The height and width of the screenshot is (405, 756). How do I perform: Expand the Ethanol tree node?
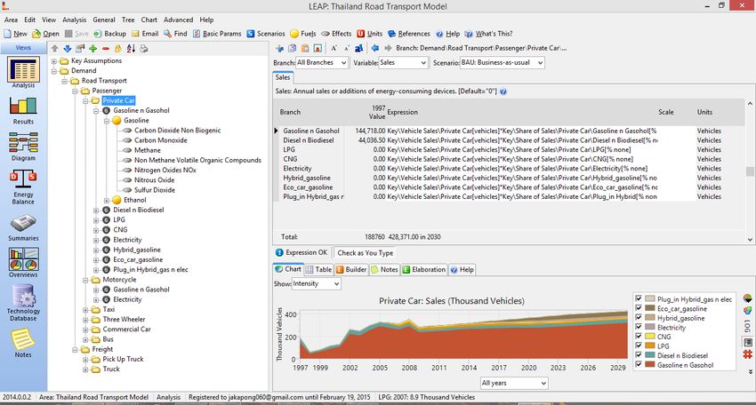coord(107,201)
